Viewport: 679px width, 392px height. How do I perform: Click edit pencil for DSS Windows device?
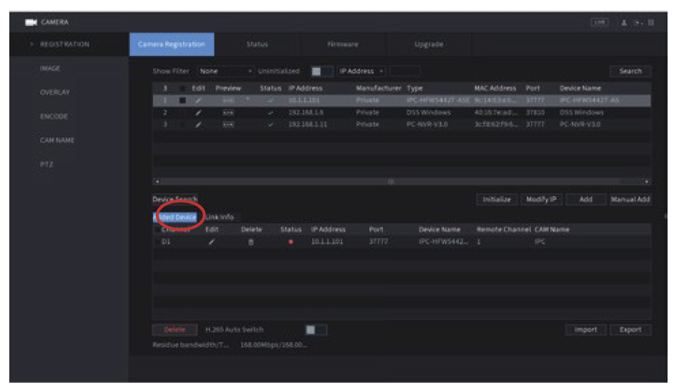tap(198, 112)
